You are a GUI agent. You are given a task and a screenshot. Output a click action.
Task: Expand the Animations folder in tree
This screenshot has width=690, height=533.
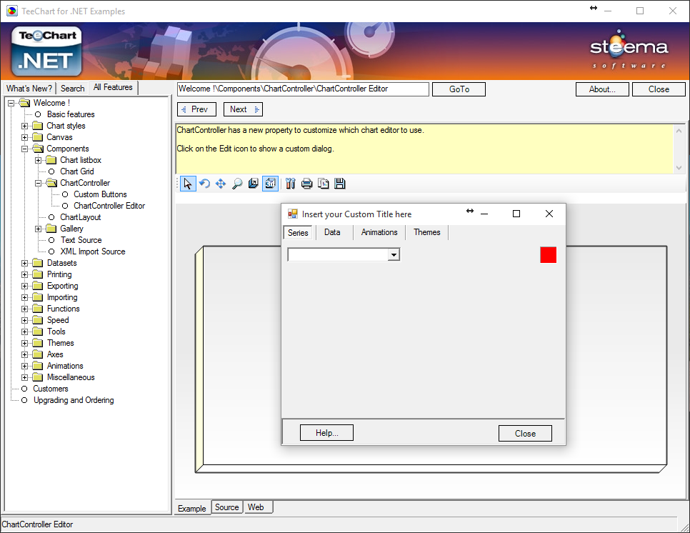tap(24, 367)
